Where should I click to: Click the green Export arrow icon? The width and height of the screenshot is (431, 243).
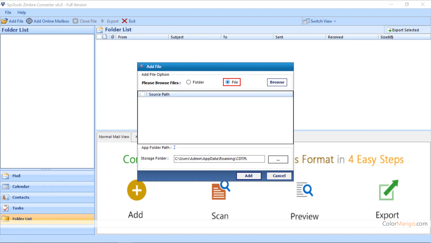[388, 190]
